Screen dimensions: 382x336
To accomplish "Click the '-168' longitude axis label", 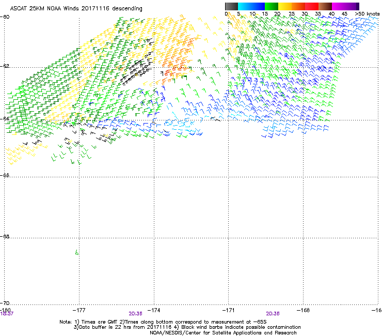I will pyautogui.click(x=304, y=310).
